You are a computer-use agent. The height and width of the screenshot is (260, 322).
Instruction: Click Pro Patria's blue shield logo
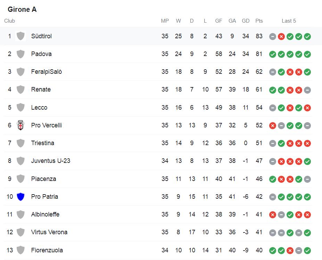pos(20,197)
